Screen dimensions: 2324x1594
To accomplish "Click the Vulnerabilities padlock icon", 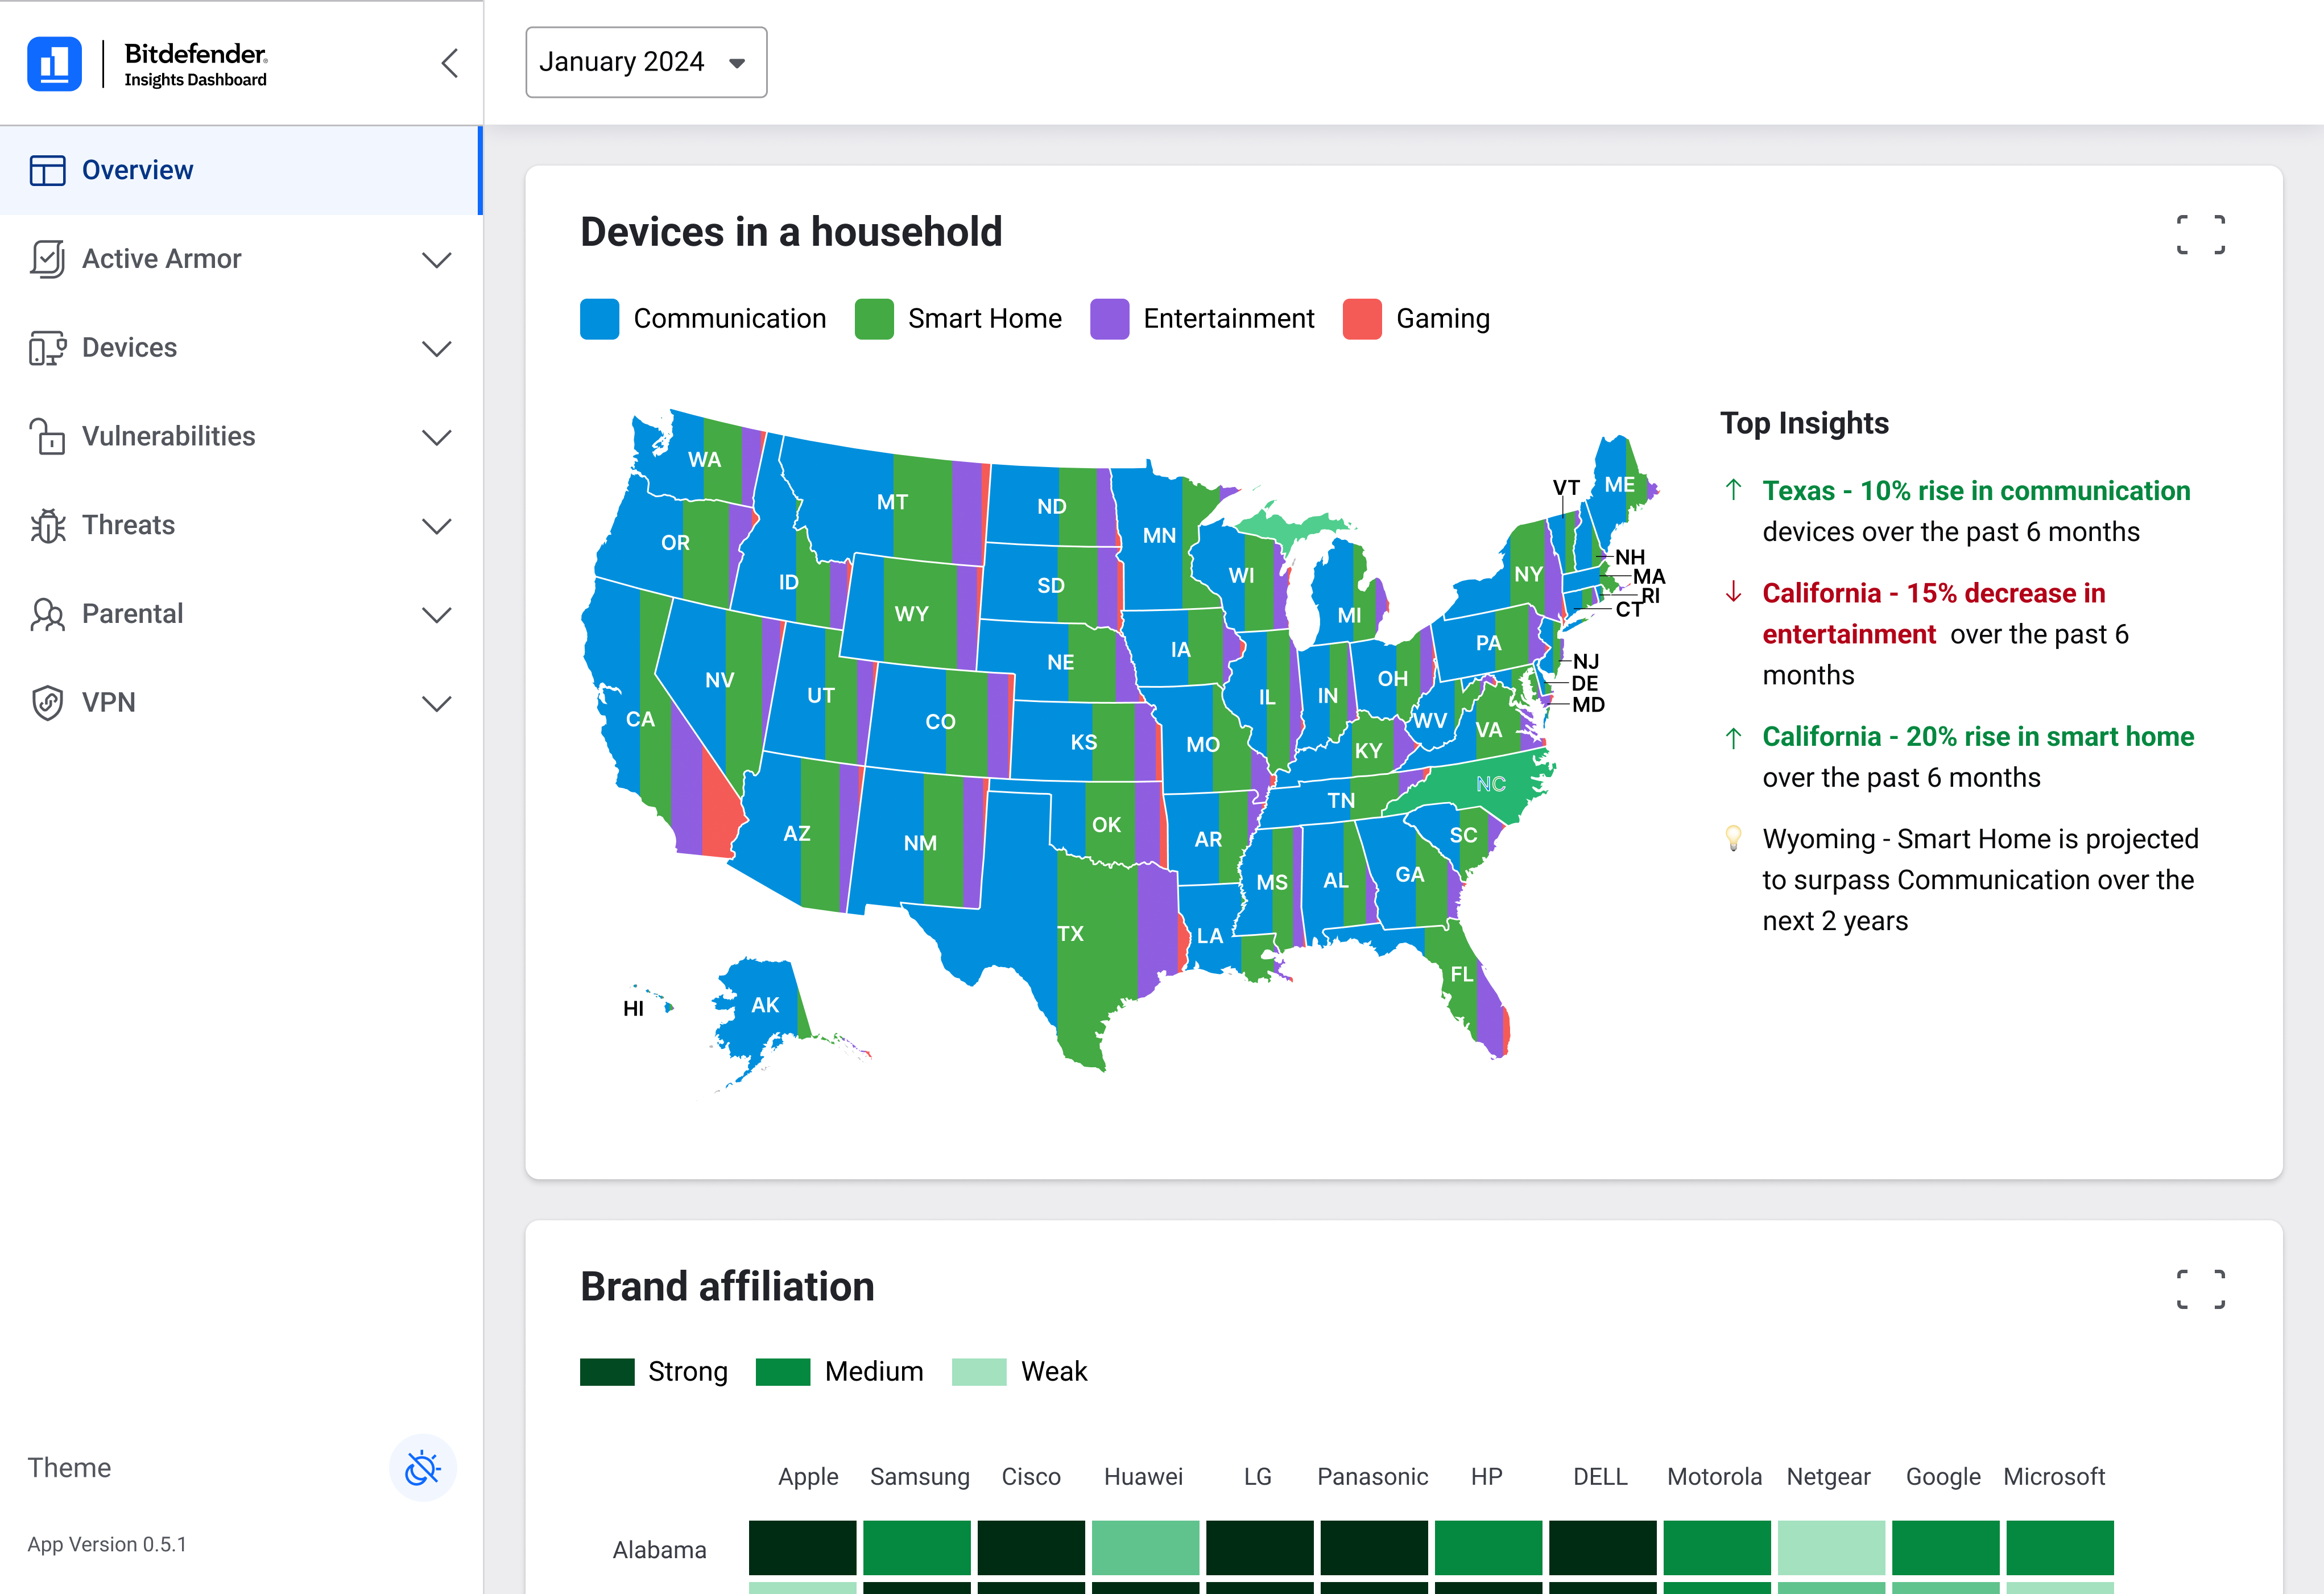I will tap(47, 436).
